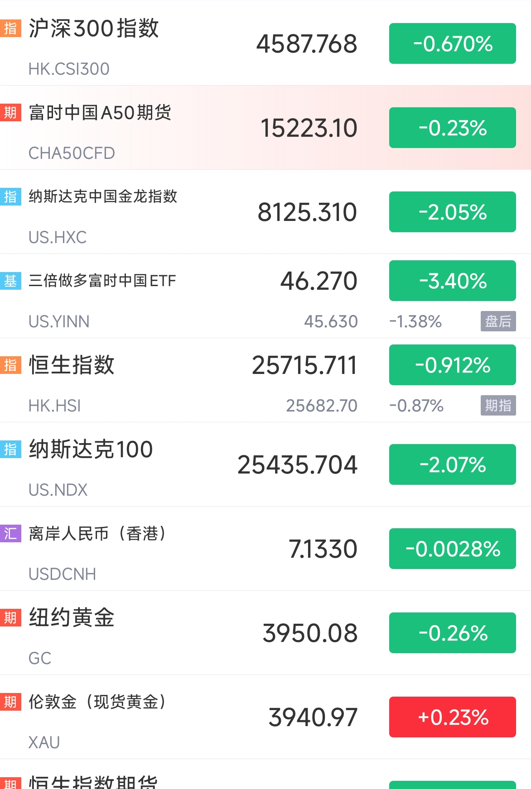This screenshot has height=789, width=531.
Task: Tap the 期 badge beside 伦敦金
Action: (x=10, y=702)
